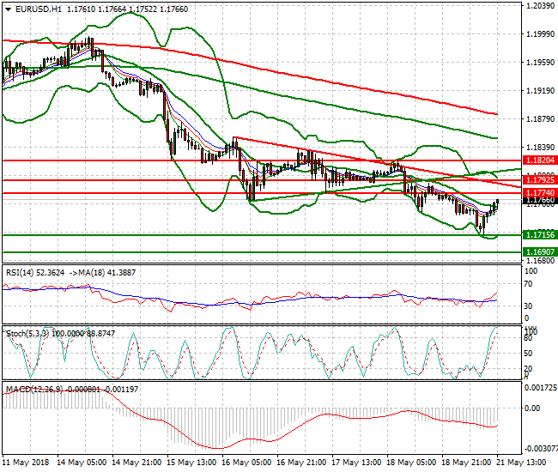The image size is (558, 472).
Task: Select the 1.17156 green price label
Action: click(540, 235)
